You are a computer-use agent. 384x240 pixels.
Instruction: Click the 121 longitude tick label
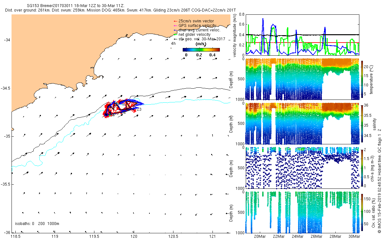pos(213,236)
